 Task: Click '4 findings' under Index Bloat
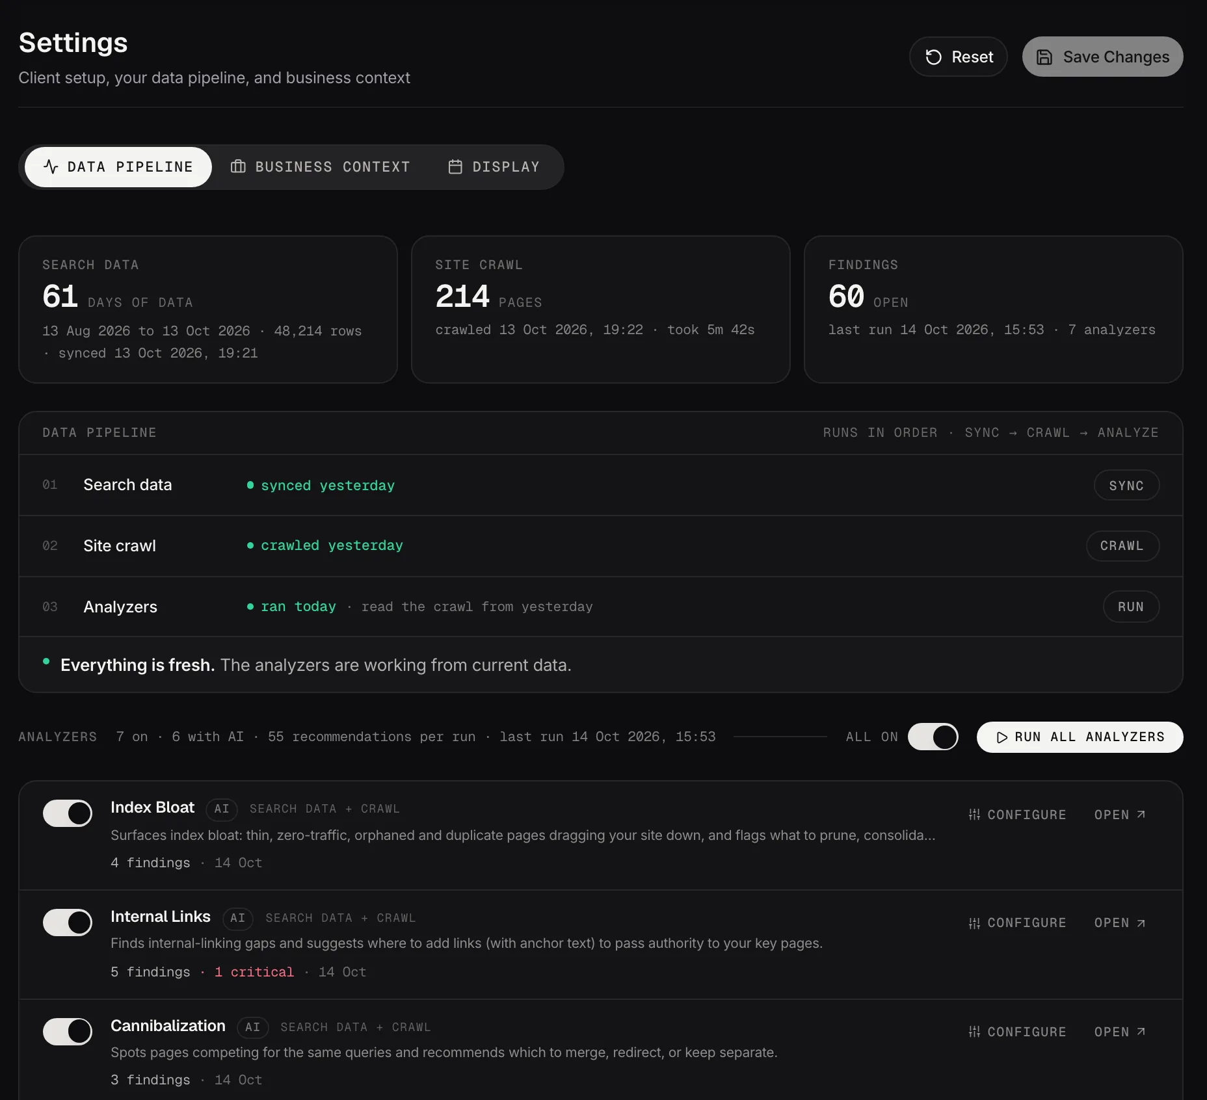(150, 863)
